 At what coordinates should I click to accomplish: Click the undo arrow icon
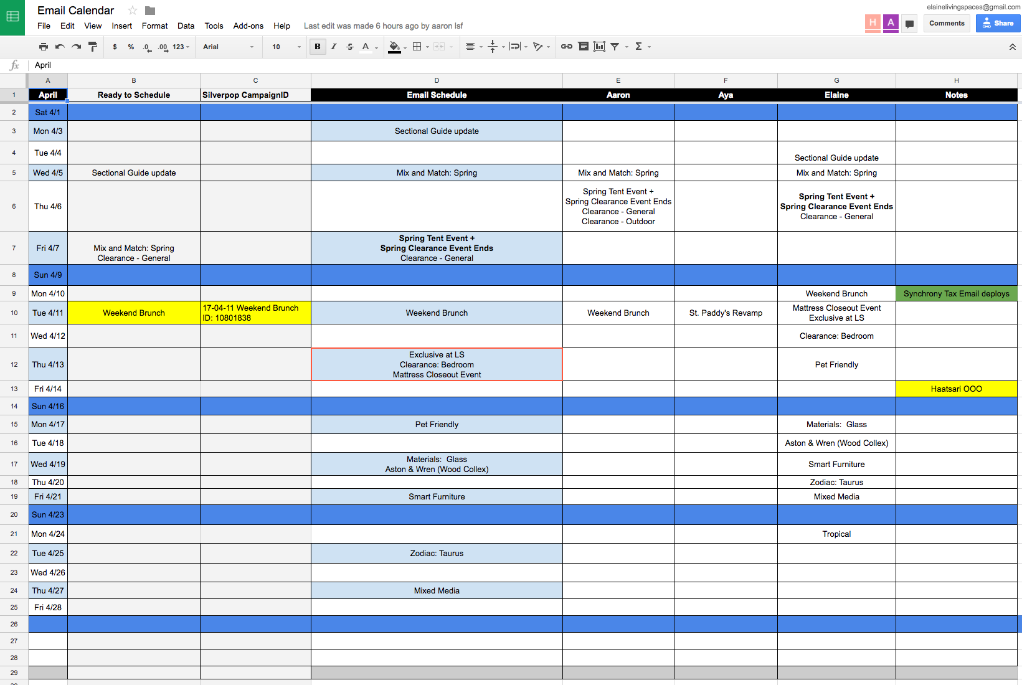tap(60, 47)
